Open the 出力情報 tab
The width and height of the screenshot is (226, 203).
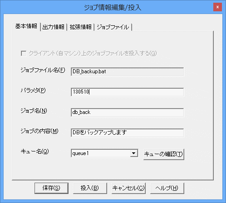(54, 27)
